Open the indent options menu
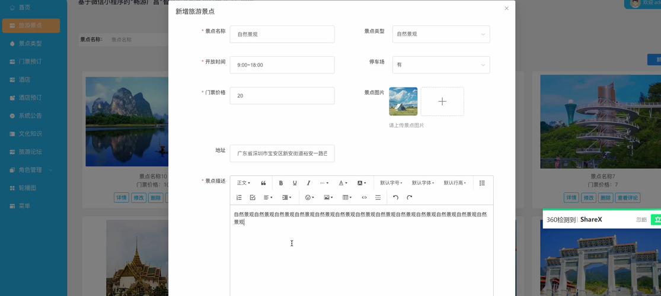Screen dimensions: 661x296 [x=287, y=198]
